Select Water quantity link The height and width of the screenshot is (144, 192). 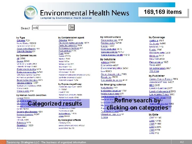tap(23, 91)
